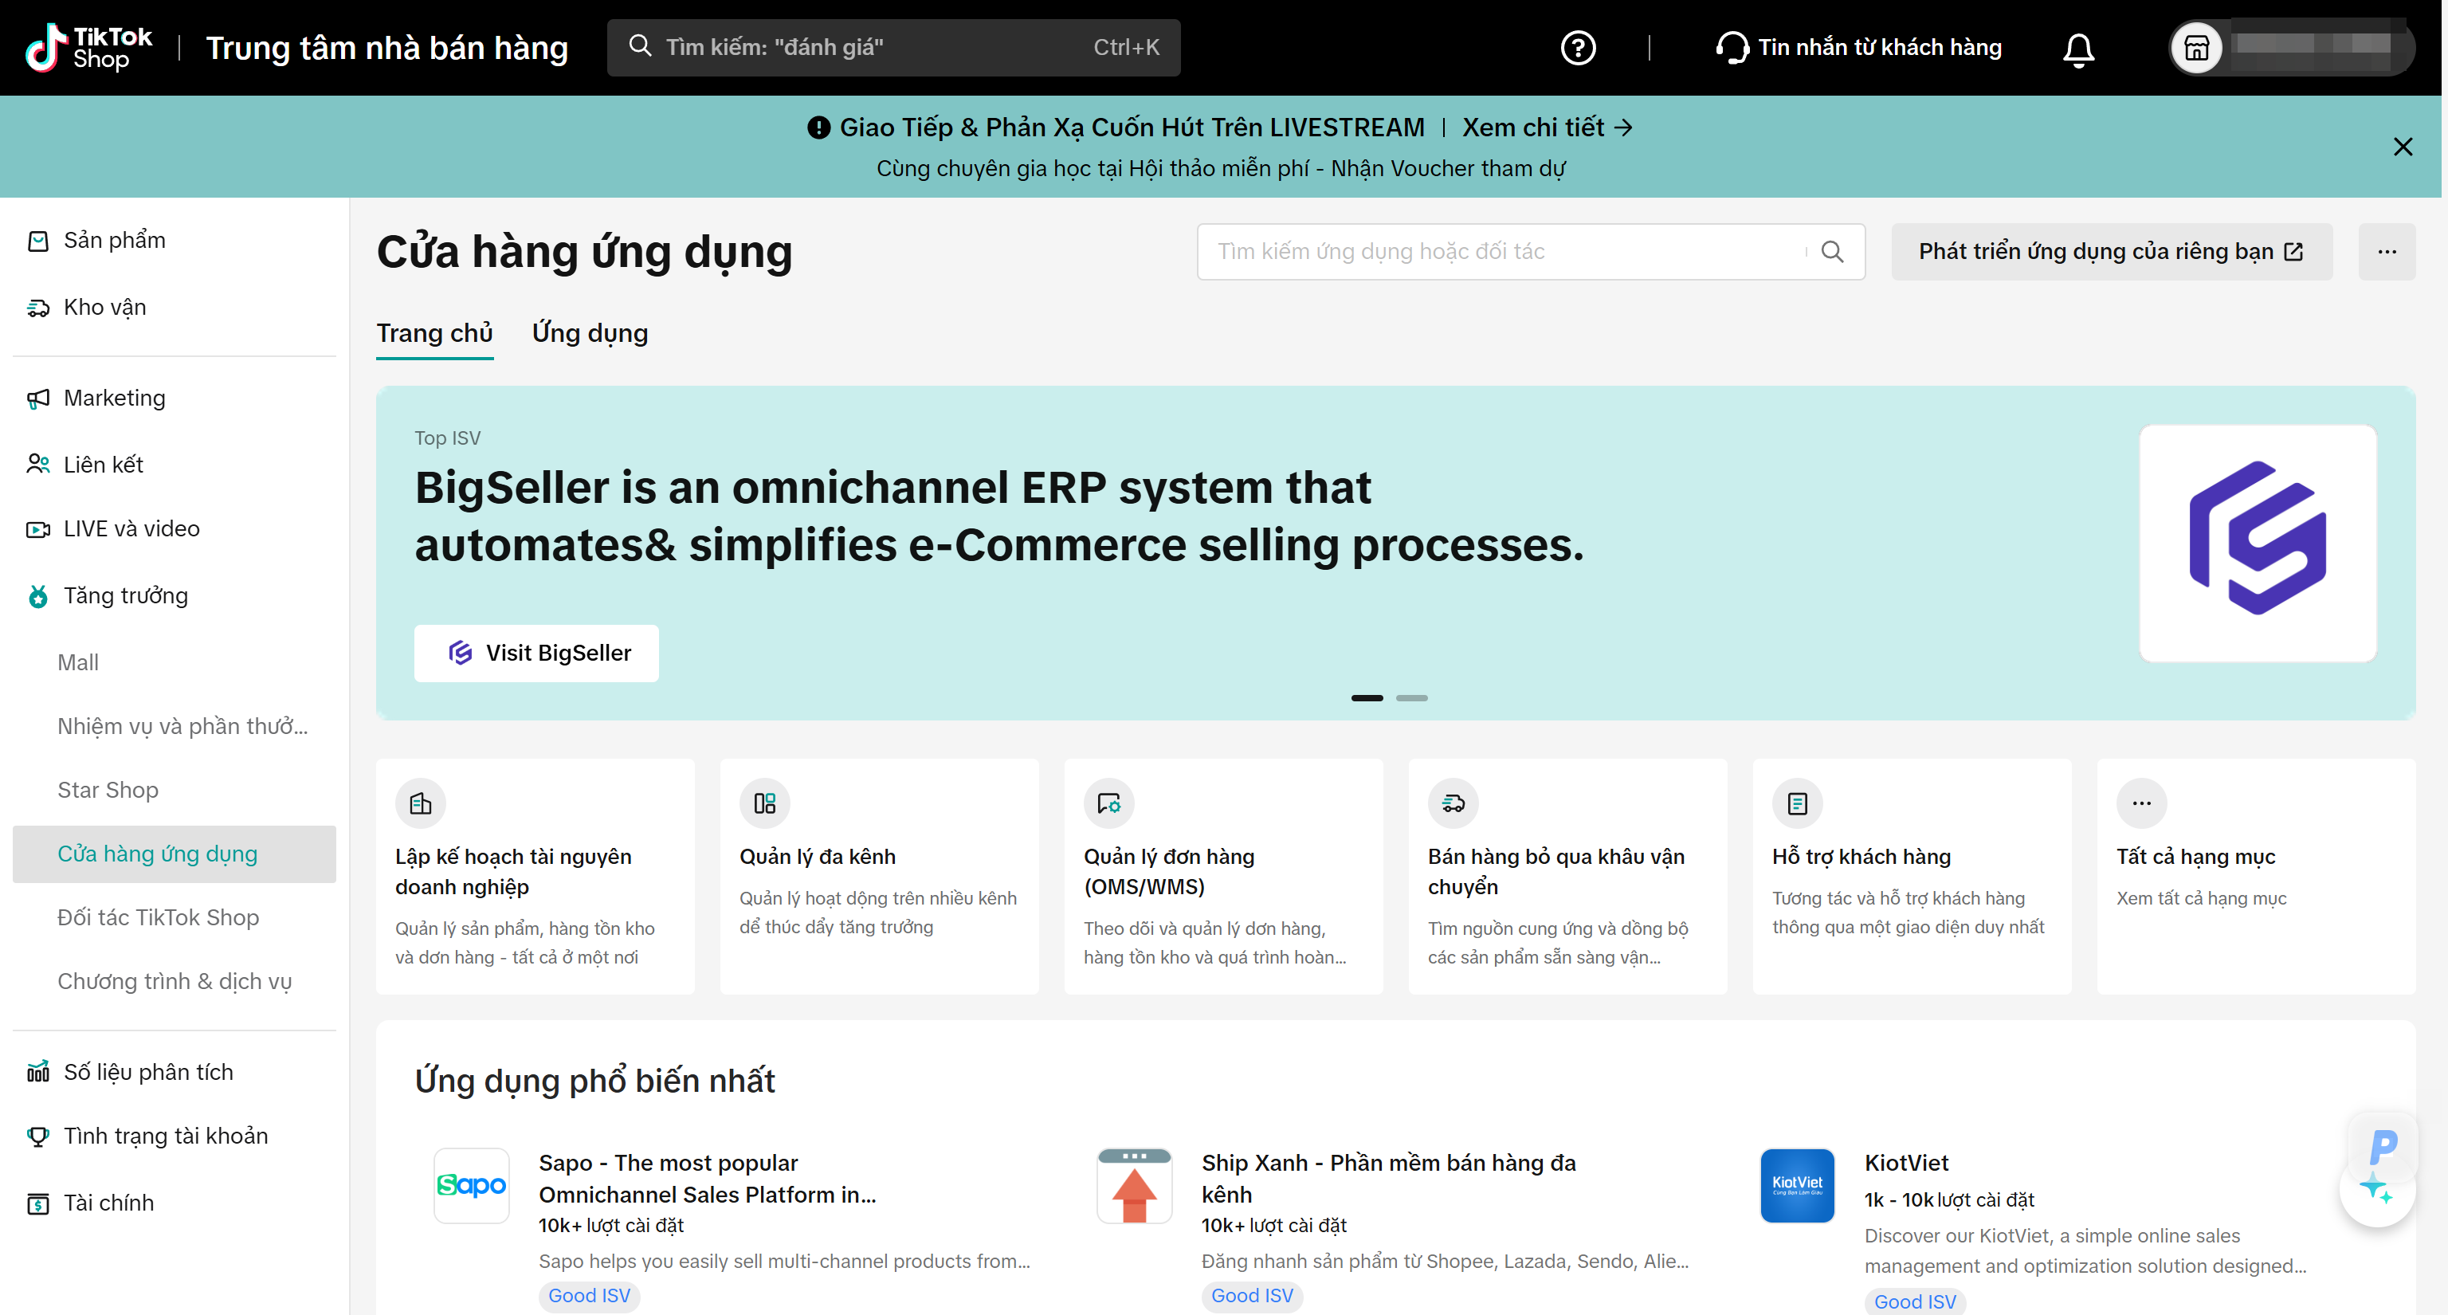
Task: Click the multichannel management category icon
Action: [764, 804]
